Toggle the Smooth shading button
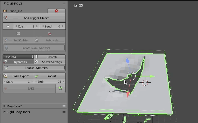 (50, 57)
